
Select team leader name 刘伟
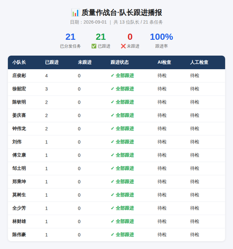click(x=17, y=142)
